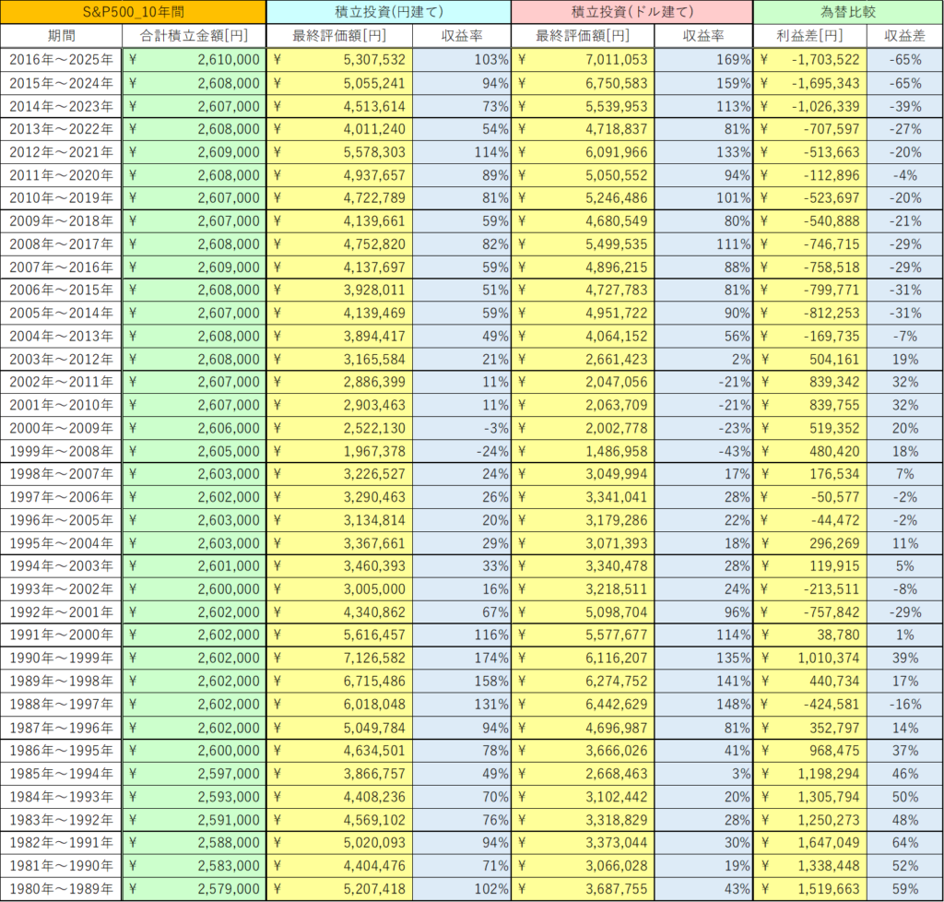The height and width of the screenshot is (902, 944).
Task: Click the 利益差[円] column header
Action: pos(810,36)
